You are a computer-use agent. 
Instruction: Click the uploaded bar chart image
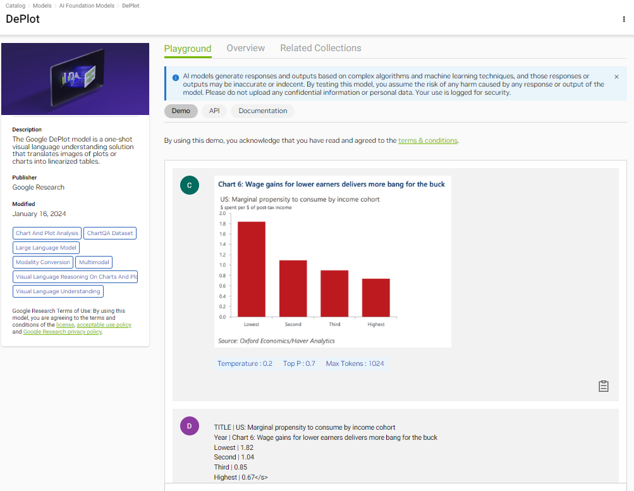tap(332, 261)
